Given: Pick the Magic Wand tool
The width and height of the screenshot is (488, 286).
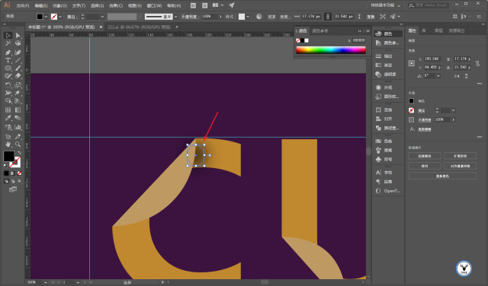Looking at the screenshot, I should pyautogui.click(x=8, y=44).
